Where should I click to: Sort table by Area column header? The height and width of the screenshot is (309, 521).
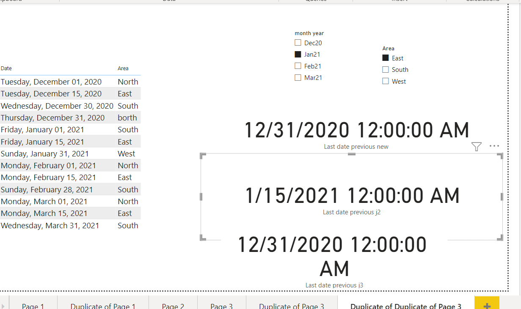pyautogui.click(x=123, y=68)
